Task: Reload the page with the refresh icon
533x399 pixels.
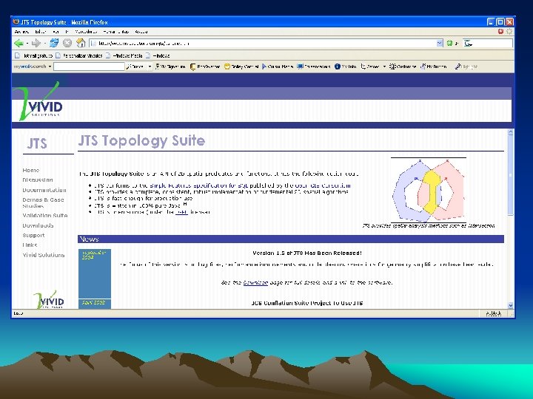Action: (54, 43)
